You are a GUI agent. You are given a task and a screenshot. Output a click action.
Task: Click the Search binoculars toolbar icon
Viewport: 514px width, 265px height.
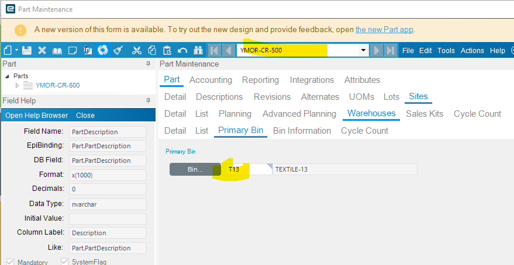click(198, 50)
